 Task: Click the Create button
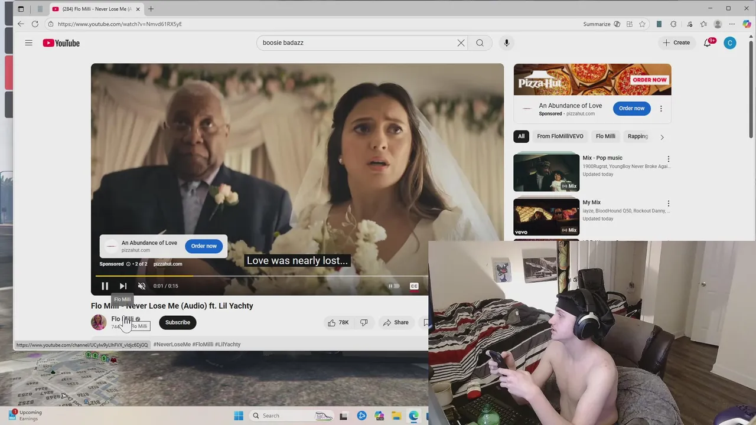click(x=676, y=42)
